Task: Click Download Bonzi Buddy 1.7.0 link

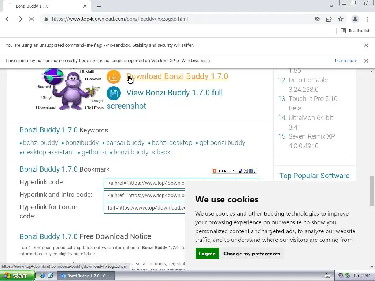Action: tap(177, 76)
